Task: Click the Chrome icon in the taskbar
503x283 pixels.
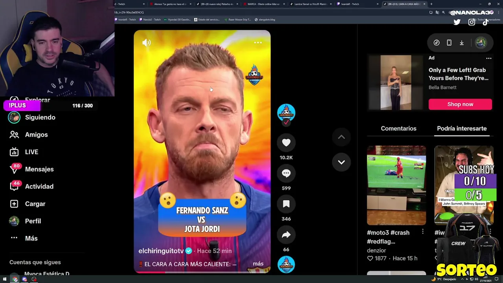Action: tap(15, 279)
